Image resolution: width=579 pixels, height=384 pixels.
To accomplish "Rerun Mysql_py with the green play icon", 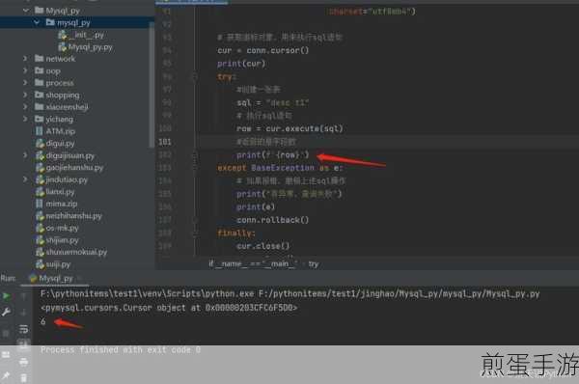I will [7, 295].
